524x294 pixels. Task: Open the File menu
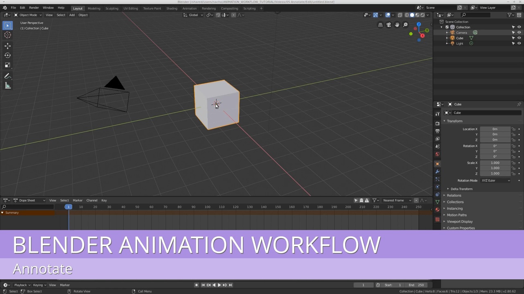click(14, 8)
